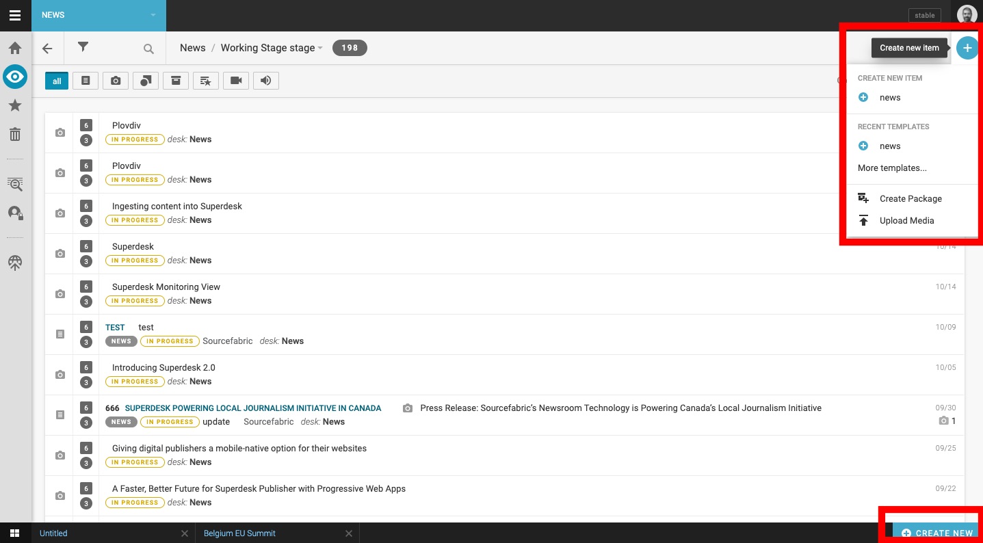Close the Untitled bottom tab

point(185,533)
